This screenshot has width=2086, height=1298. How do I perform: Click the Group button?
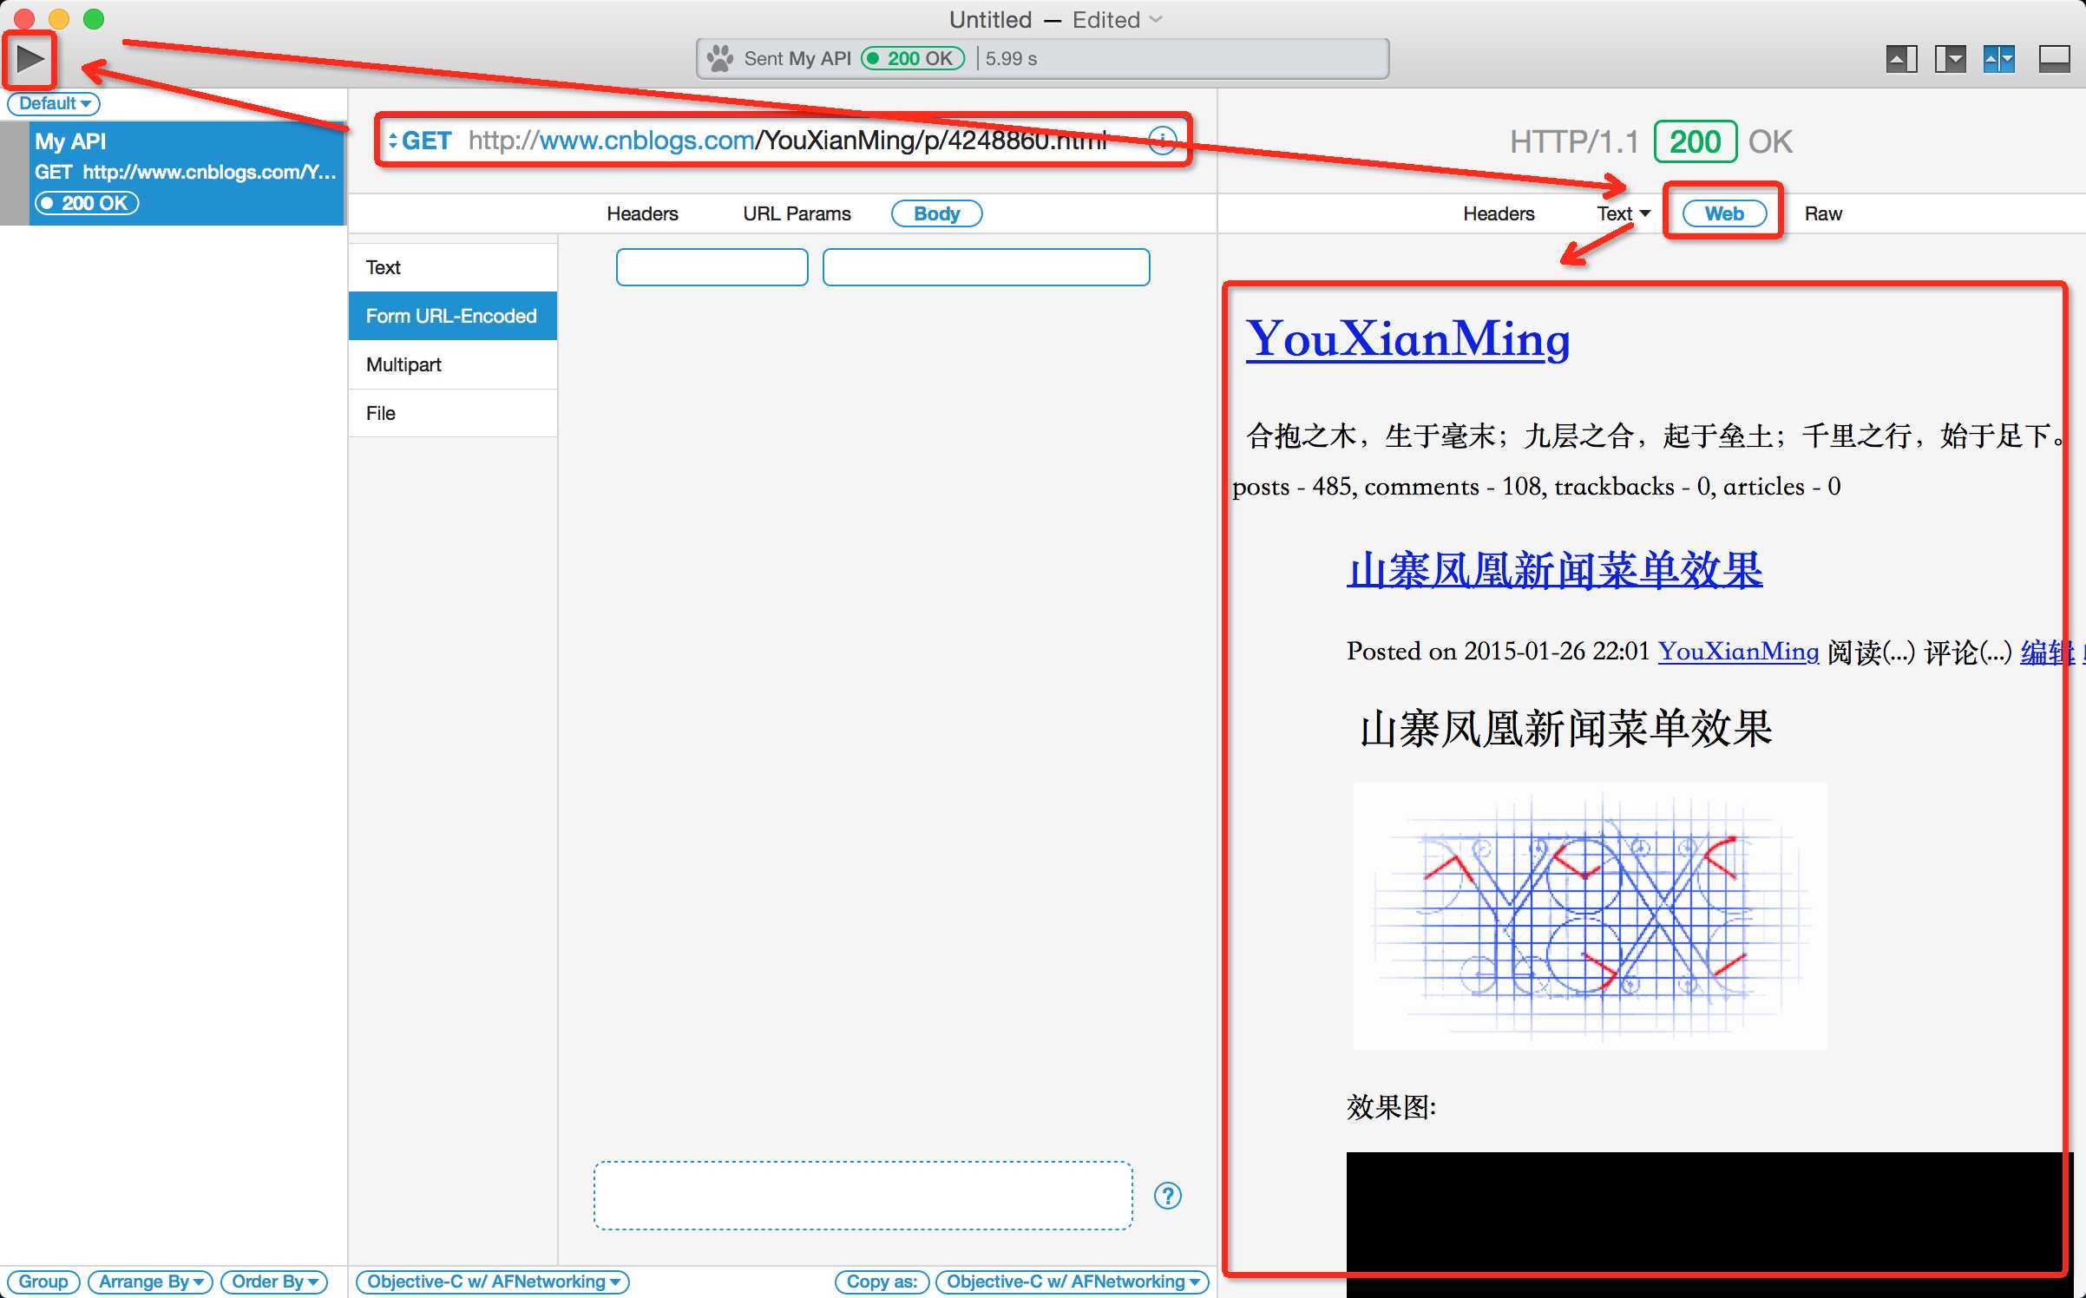click(x=43, y=1282)
